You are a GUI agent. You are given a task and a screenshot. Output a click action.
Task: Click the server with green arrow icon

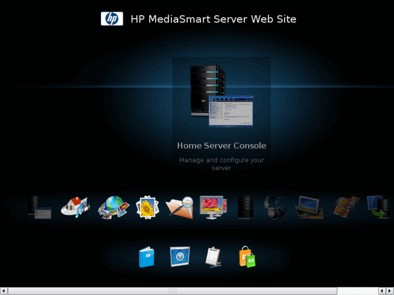[379, 207]
